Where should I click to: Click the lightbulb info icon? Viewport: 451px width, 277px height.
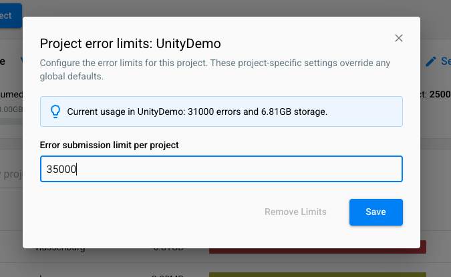[x=55, y=111]
